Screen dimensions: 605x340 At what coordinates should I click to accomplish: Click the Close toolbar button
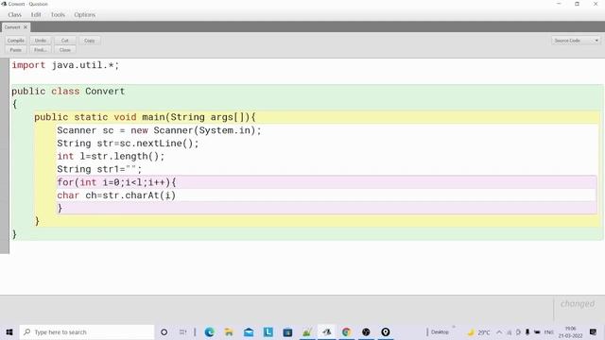(65, 50)
